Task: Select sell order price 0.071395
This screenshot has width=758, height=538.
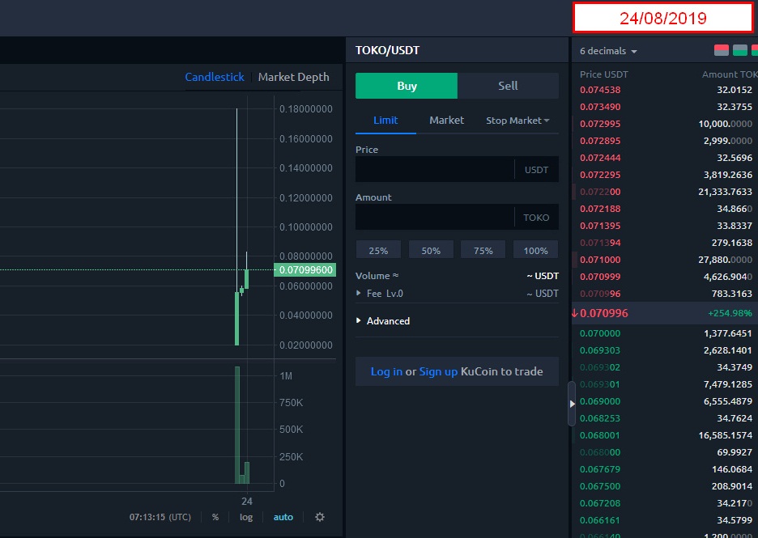Action: (600, 226)
